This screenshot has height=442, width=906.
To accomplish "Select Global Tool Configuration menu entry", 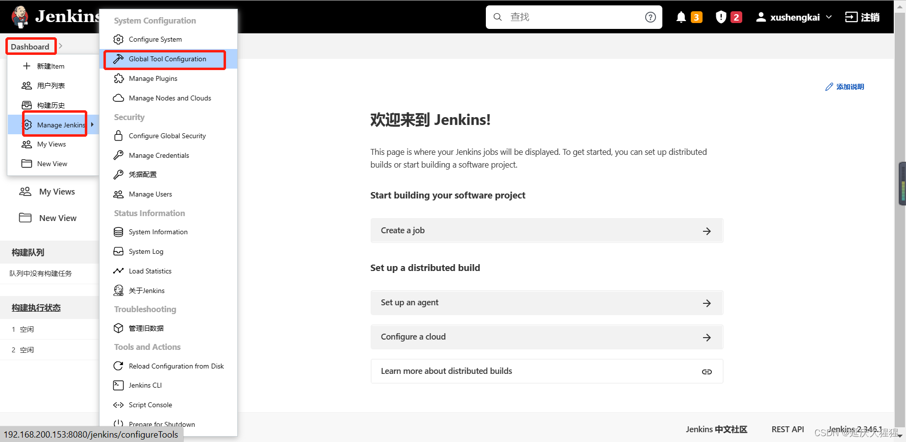I will (x=168, y=59).
